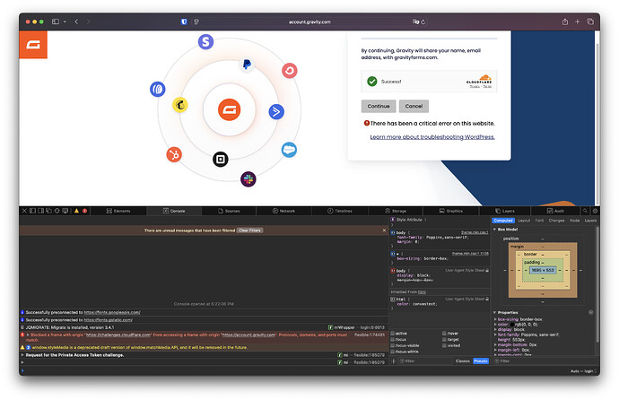
Task: Expand the box-sizing computed property
Action: tap(495, 319)
